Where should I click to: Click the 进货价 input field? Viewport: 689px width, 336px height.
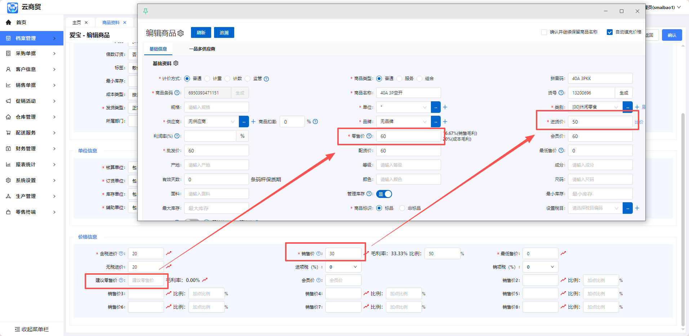coord(600,121)
